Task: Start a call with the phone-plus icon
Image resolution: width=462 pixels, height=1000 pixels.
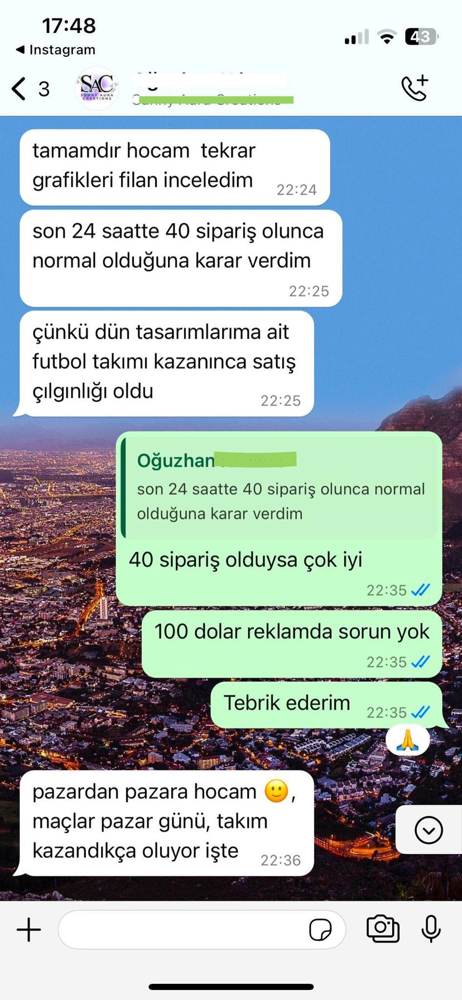Action: (x=415, y=88)
